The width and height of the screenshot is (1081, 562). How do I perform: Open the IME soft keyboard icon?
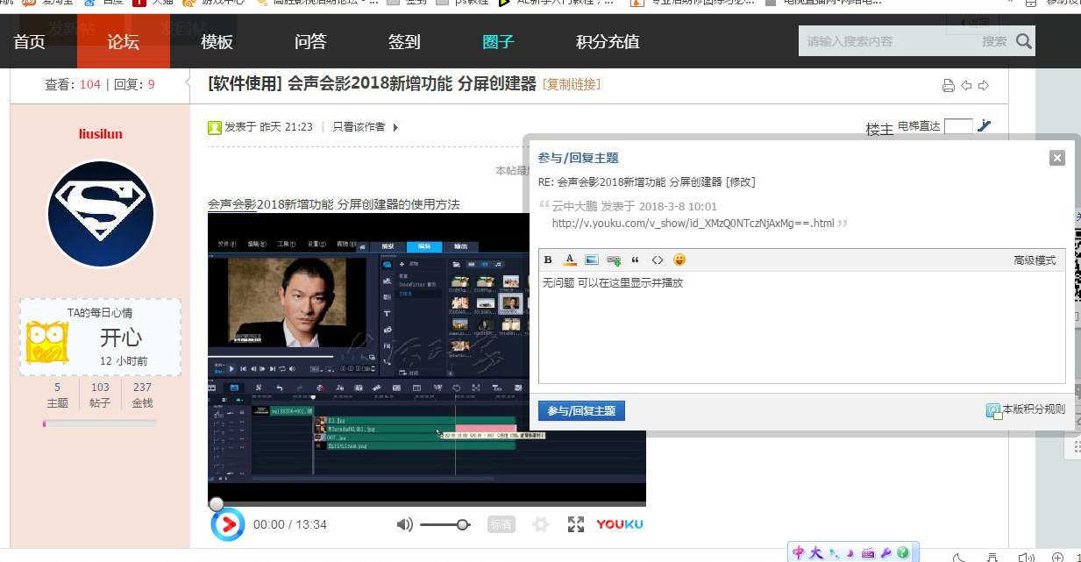pyautogui.click(x=868, y=553)
